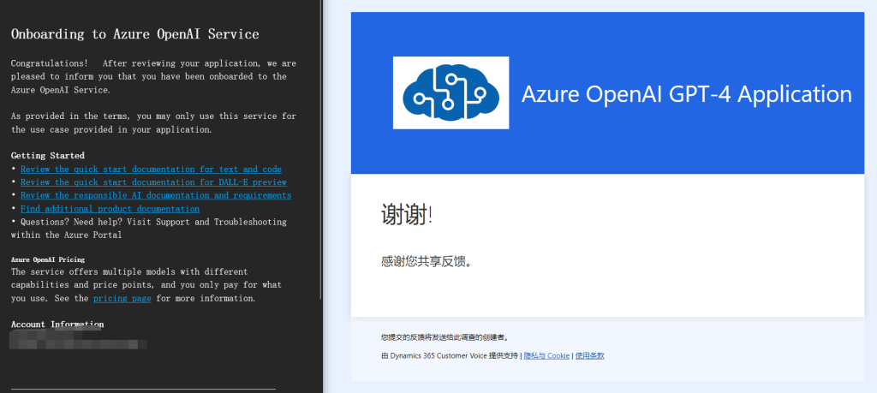Click the 谢谢! thank you heading
The height and width of the screenshot is (393, 877).
pyautogui.click(x=407, y=216)
